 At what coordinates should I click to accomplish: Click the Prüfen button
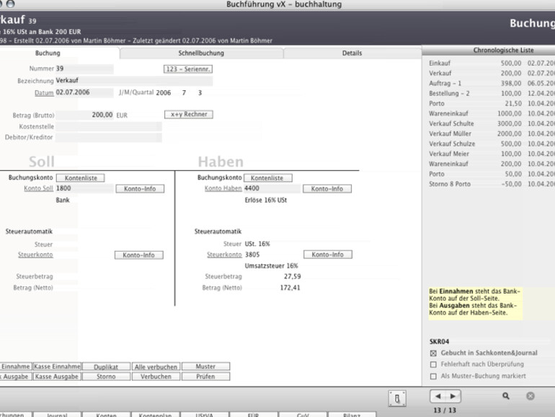(205, 377)
